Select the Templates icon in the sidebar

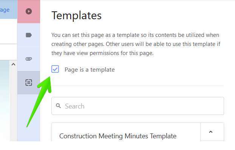click(x=29, y=83)
